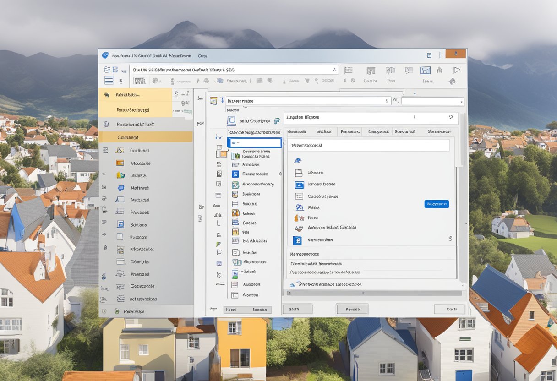
Task: Select the image thumbnail icon in the dialog list
Action: point(299,184)
